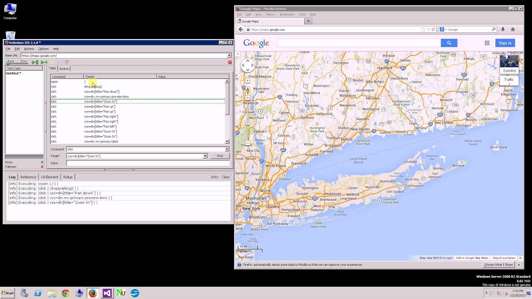
Task: Focus the Value input field
Action: click(x=148, y=163)
